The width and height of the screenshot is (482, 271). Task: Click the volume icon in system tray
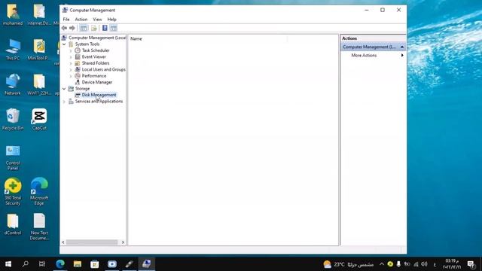click(x=425, y=264)
